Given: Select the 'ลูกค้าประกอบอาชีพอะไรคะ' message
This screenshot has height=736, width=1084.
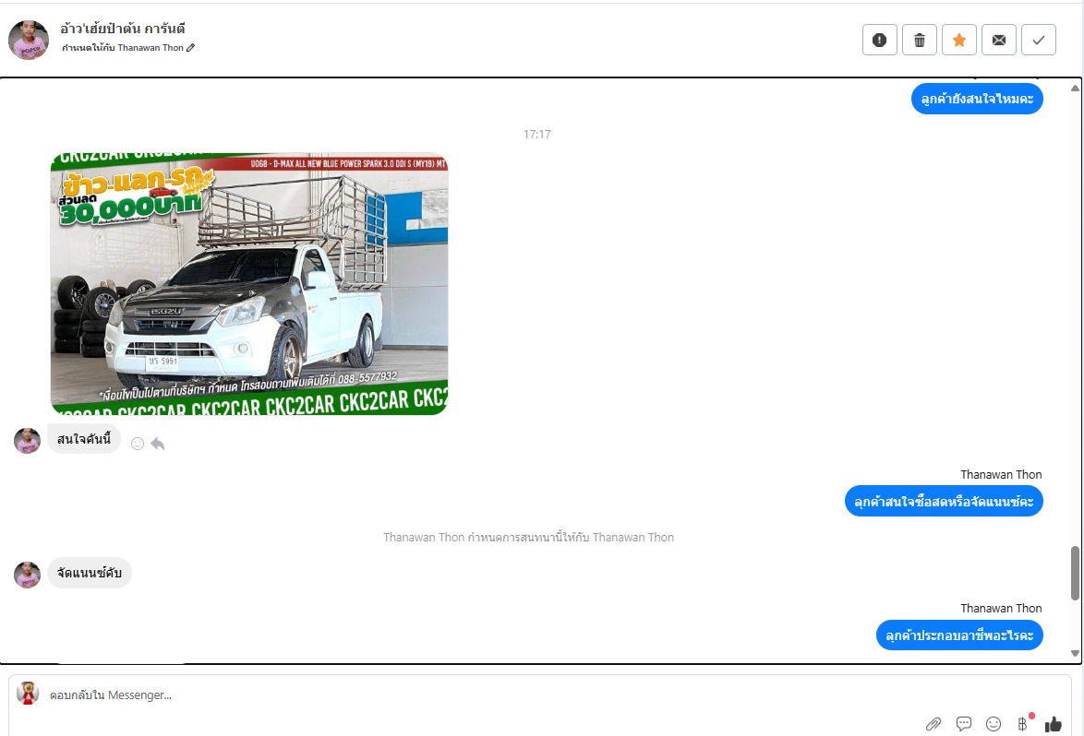Looking at the screenshot, I should tap(959, 635).
